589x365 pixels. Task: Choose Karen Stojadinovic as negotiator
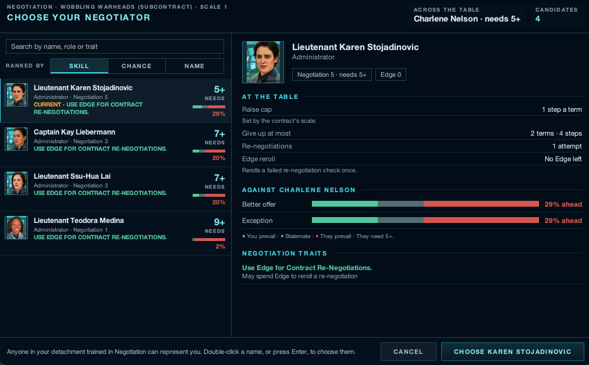pyautogui.click(x=512, y=352)
